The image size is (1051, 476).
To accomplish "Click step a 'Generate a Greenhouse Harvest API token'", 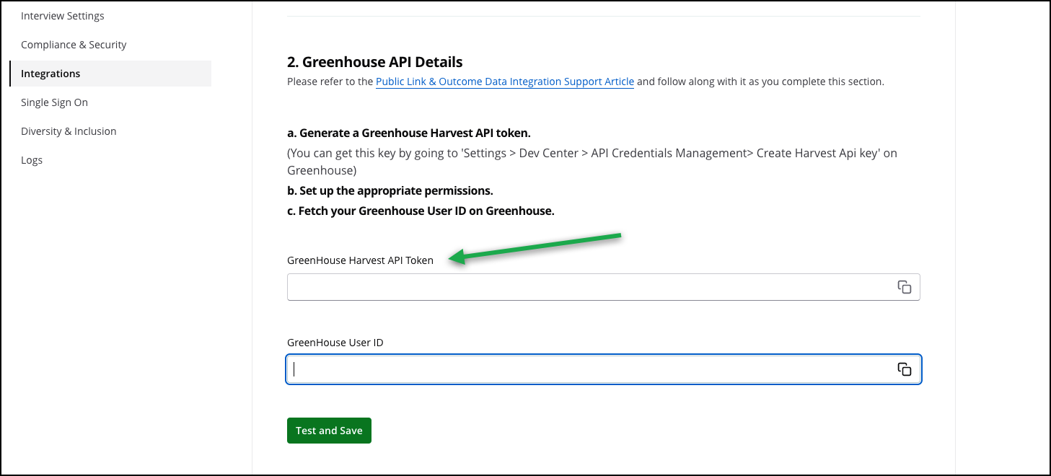I will [409, 133].
